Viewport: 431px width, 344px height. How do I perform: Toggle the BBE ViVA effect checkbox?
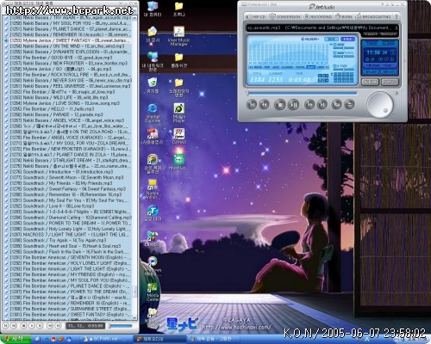point(334,53)
